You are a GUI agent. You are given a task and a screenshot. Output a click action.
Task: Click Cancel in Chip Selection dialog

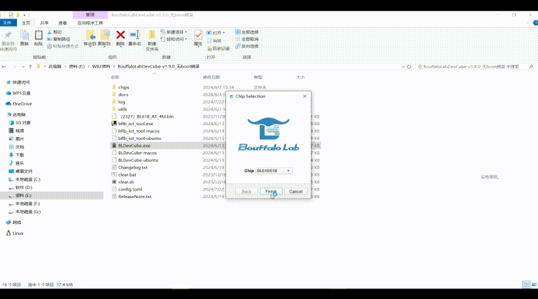[296, 191]
